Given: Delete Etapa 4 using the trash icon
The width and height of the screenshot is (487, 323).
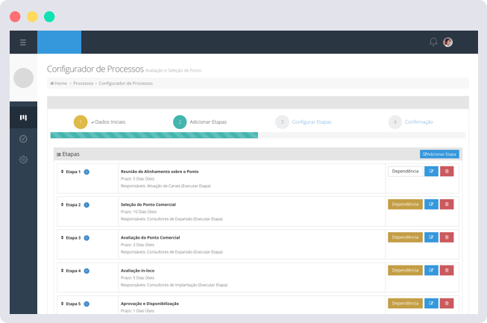Looking at the screenshot, I should (447, 270).
